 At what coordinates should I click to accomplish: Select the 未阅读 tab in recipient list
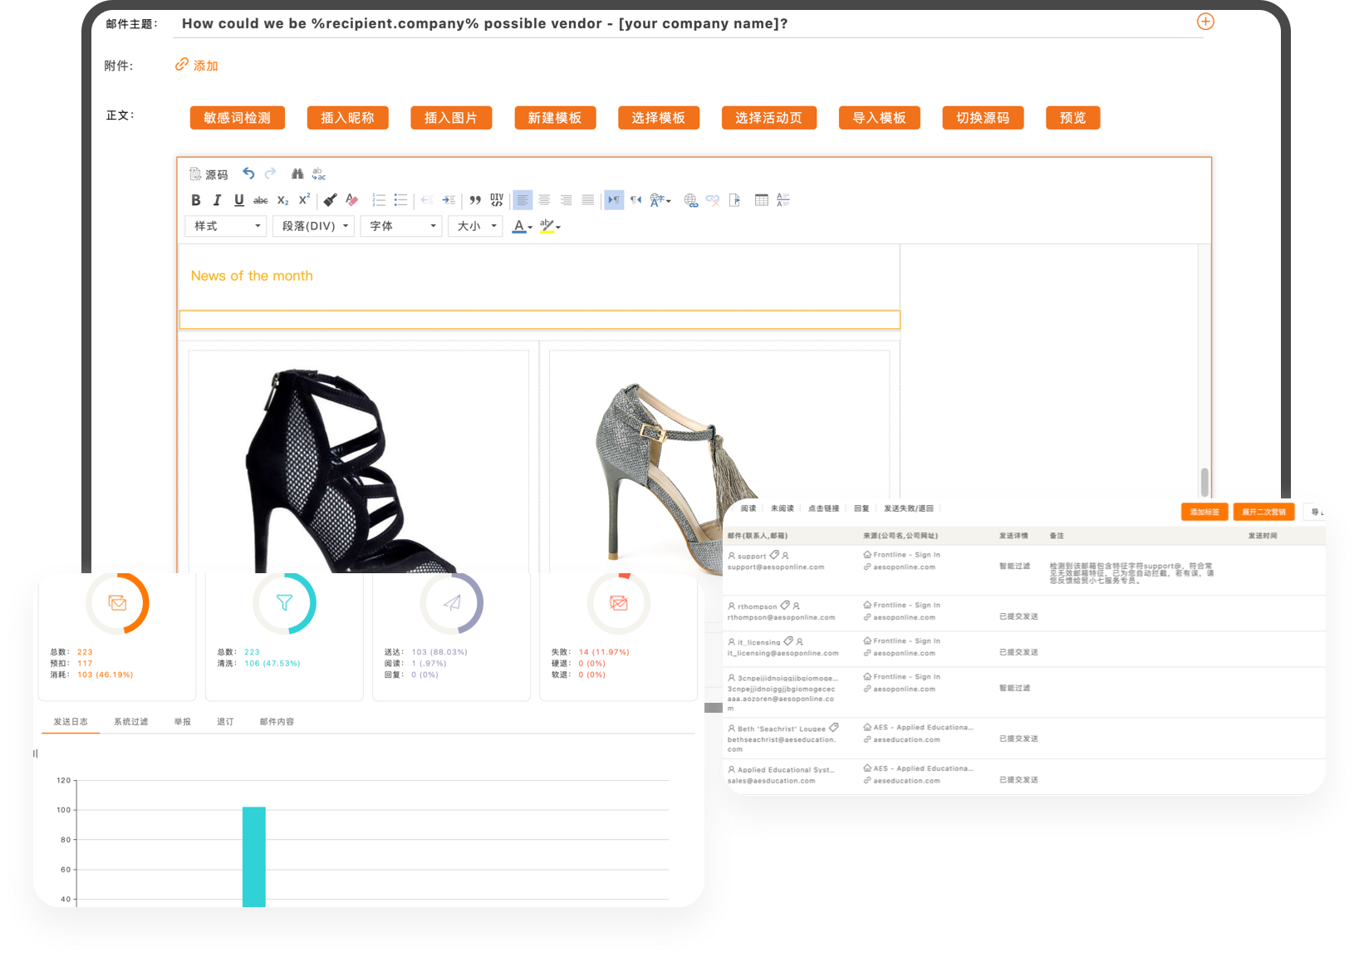point(782,508)
